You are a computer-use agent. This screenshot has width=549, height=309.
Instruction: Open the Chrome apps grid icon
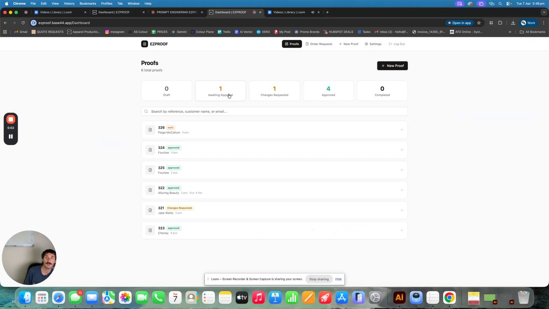tap(5, 32)
